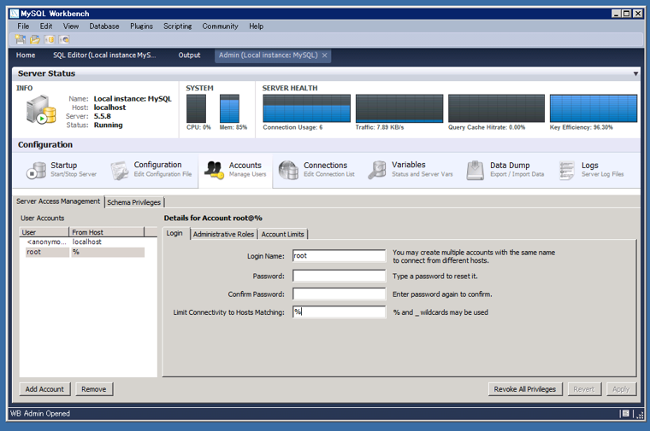The height and width of the screenshot is (431, 650).
Task: Click the Connection Usage health graph
Action: click(x=307, y=108)
